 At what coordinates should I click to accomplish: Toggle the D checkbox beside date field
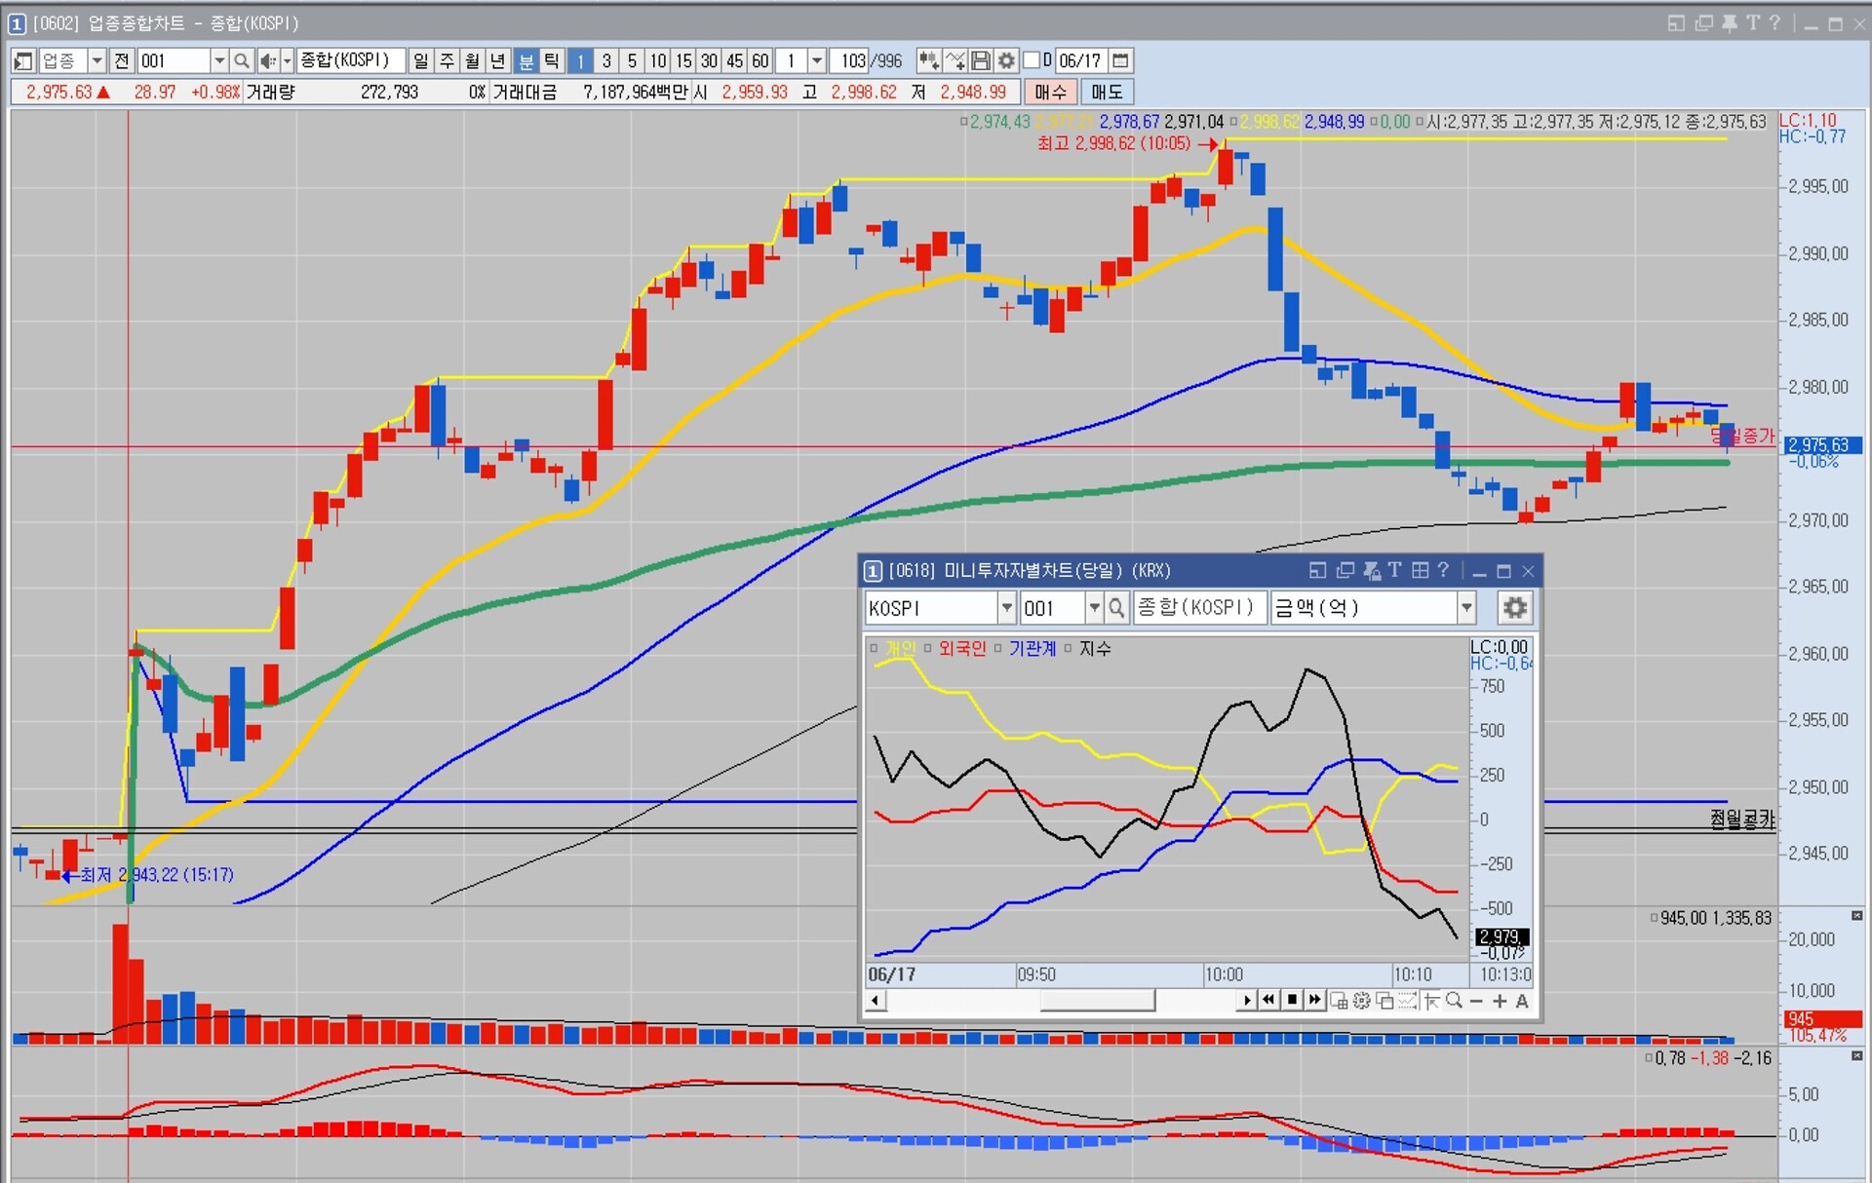pyautogui.click(x=1032, y=60)
